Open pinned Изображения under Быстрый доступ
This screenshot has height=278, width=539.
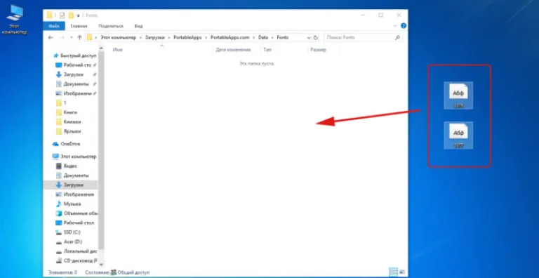76,93
